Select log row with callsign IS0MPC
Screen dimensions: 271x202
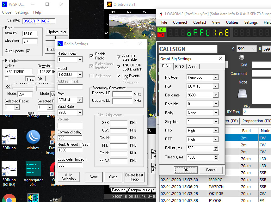(215, 180)
